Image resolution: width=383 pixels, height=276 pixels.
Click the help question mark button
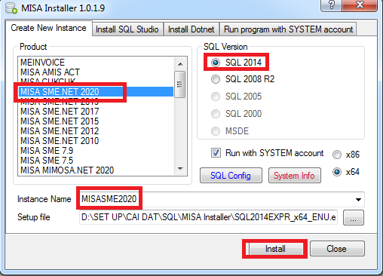332,5
